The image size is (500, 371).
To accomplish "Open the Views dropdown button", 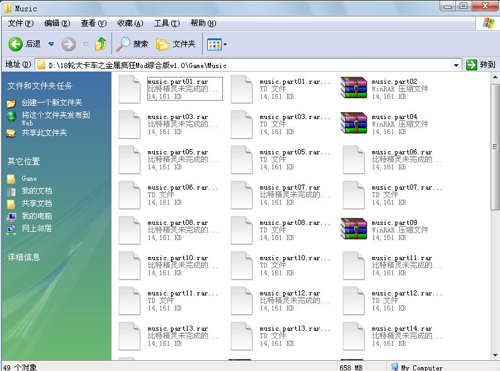I will 217,44.
